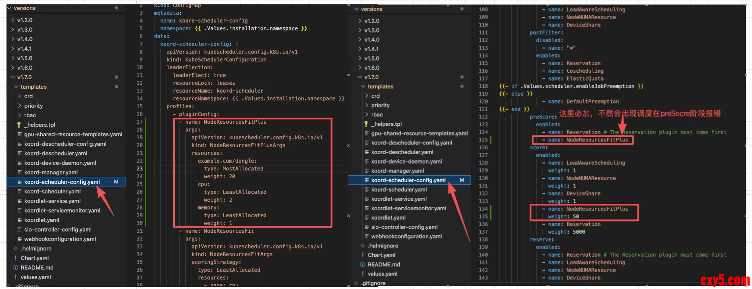Click the file icon of koordlet.yaml in right explorer
This screenshot has width=752, height=289.
pyautogui.click(x=367, y=218)
